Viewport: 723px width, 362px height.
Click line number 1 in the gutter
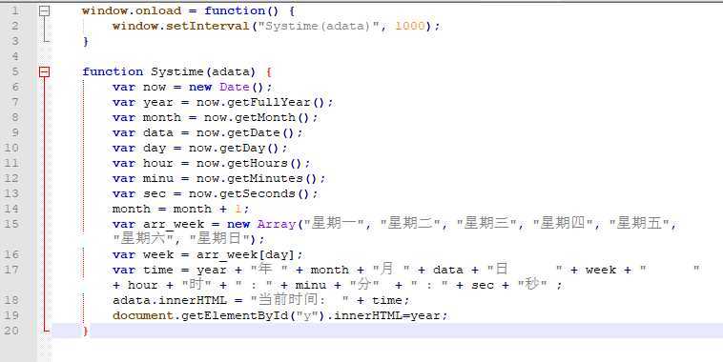coord(15,10)
